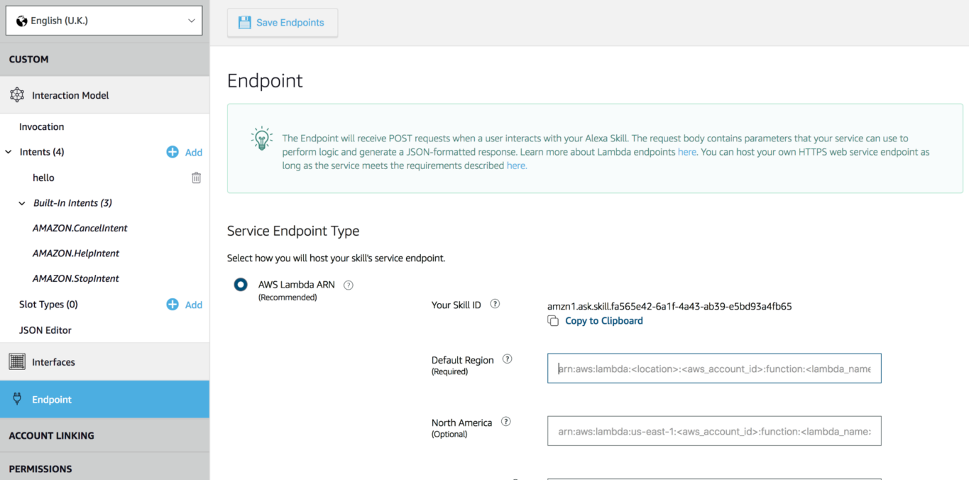Open the English (U.K.) language dropdown
Image resolution: width=969 pixels, height=480 pixels.
click(104, 21)
